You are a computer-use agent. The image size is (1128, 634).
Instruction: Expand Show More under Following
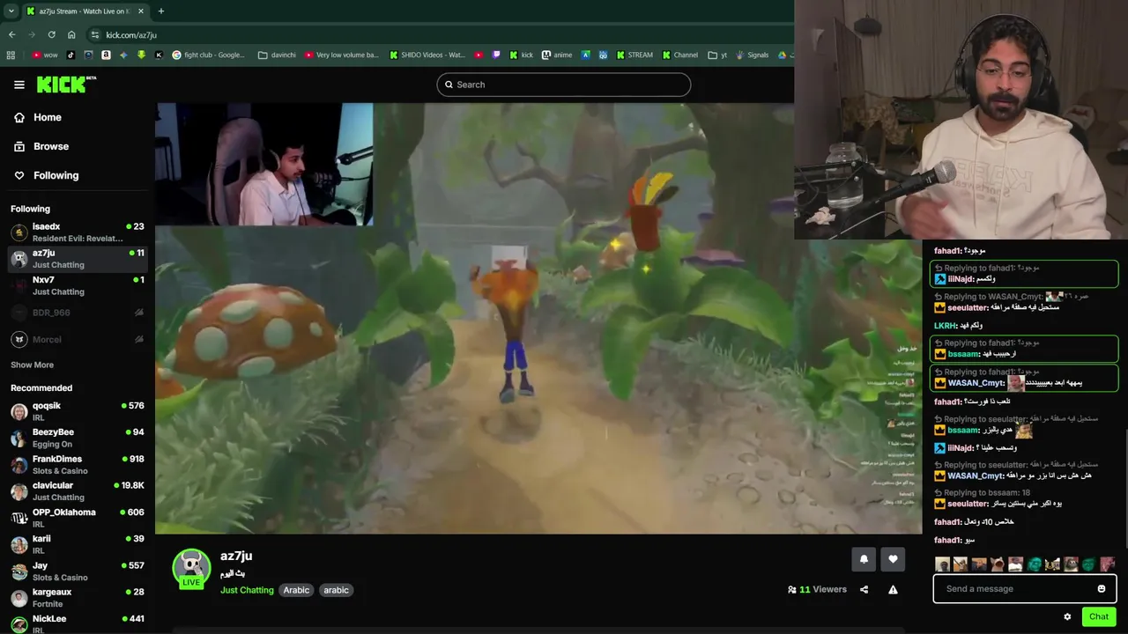[x=32, y=365]
